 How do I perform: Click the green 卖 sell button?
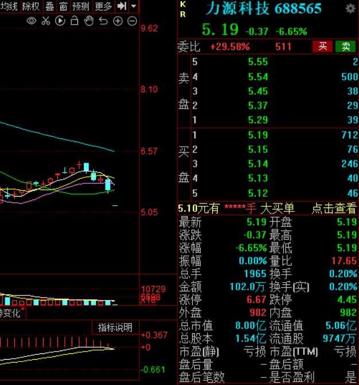345,47
